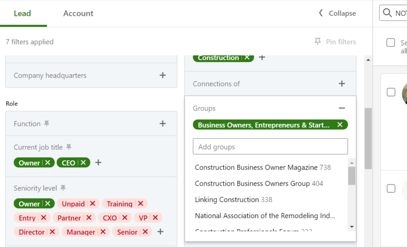This screenshot has width=407, height=247.
Task: Click the group suggestions scroll-up arrow
Action: tap(352, 163)
